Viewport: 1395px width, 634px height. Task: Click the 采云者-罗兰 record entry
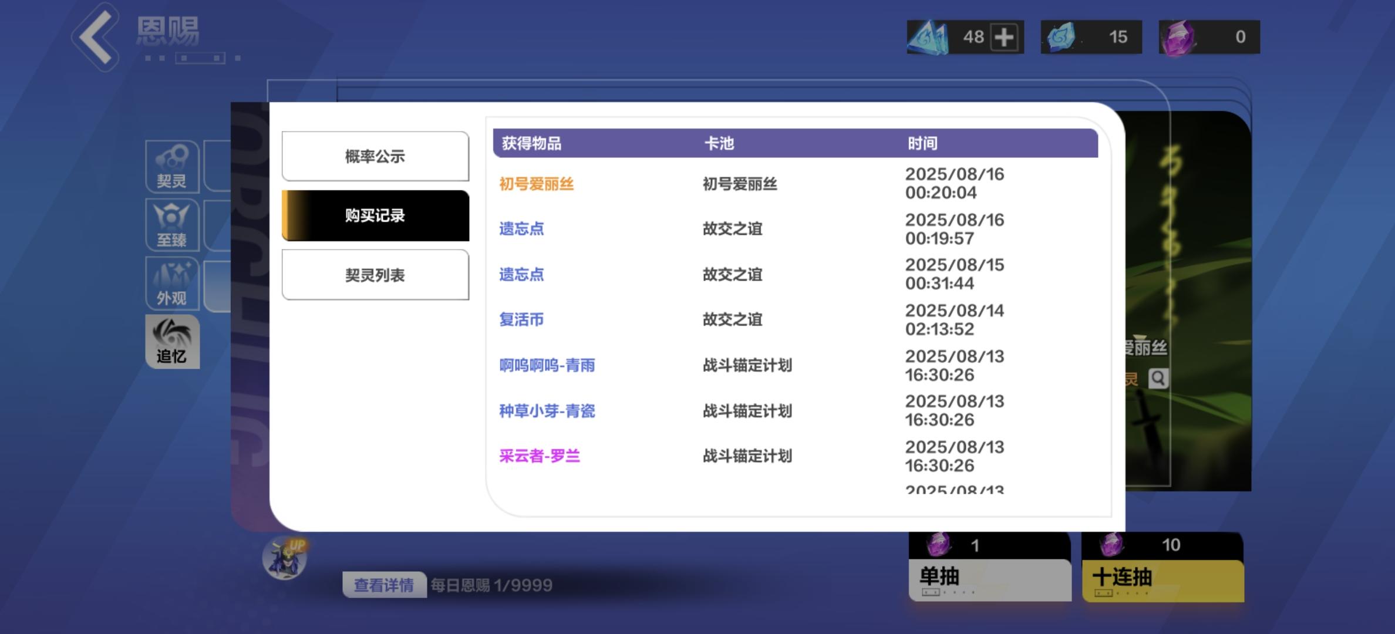coord(540,456)
